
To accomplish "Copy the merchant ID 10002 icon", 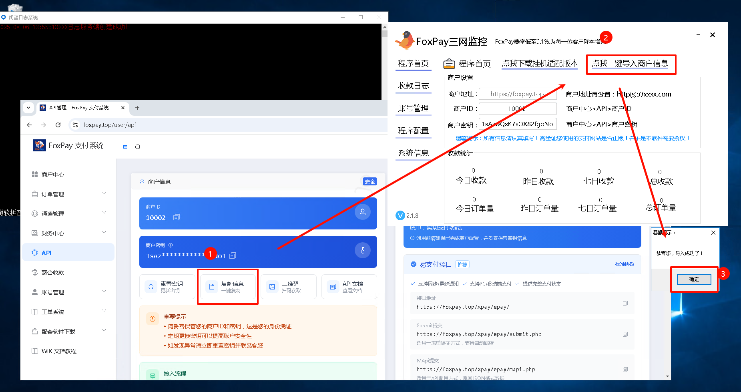I will click(177, 217).
